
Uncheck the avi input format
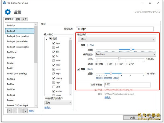54,47
